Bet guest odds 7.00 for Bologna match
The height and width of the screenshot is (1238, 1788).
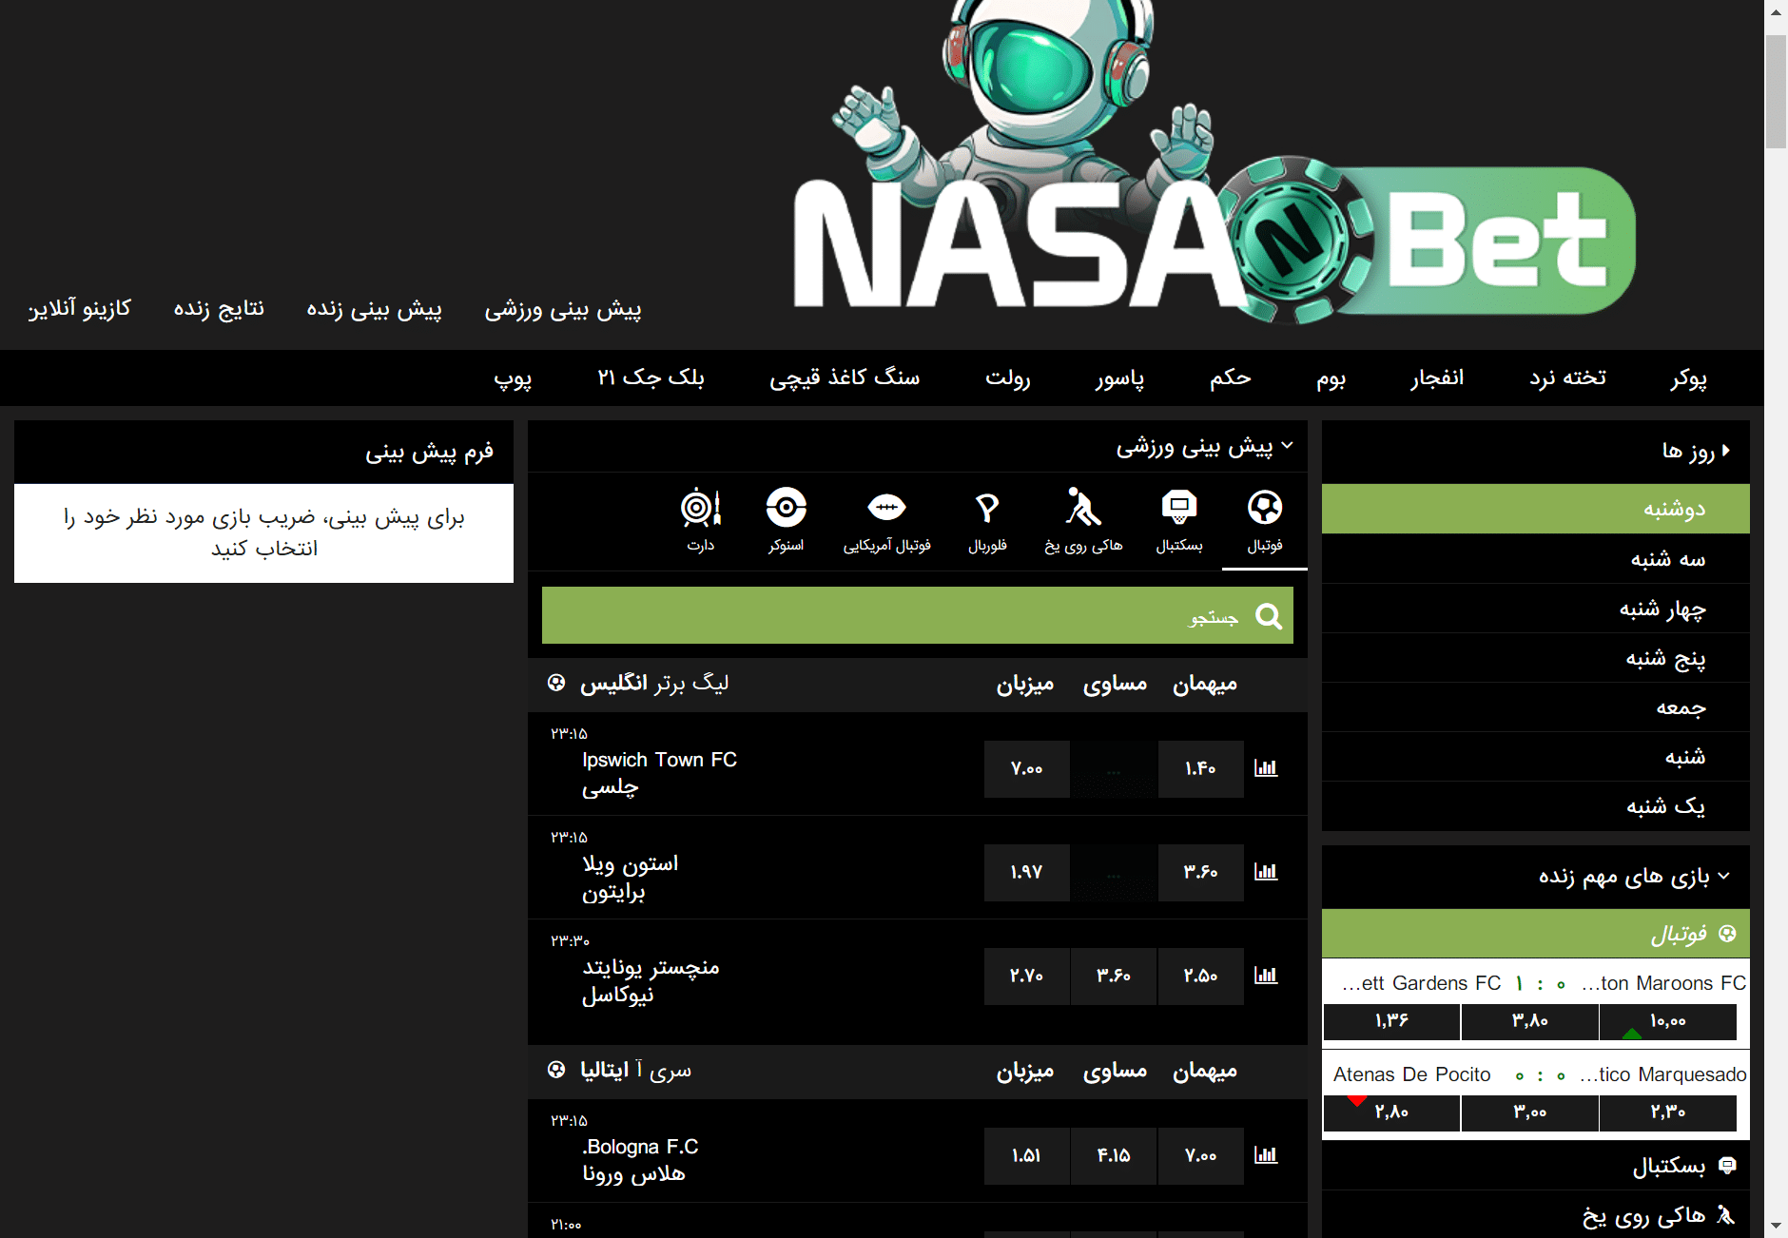pos(1200,1155)
